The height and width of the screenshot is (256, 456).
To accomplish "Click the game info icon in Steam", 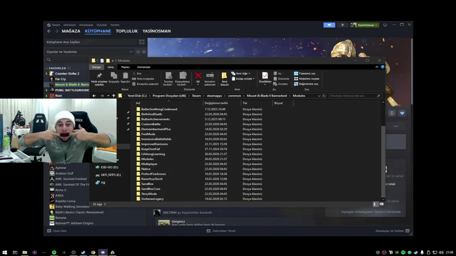I will coord(392,113).
